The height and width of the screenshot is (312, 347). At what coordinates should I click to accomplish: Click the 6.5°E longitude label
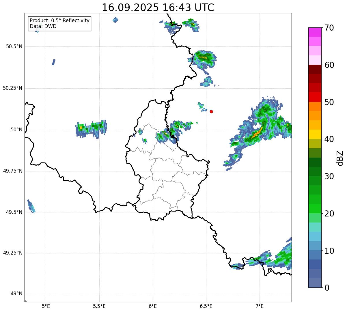pos(206,306)
